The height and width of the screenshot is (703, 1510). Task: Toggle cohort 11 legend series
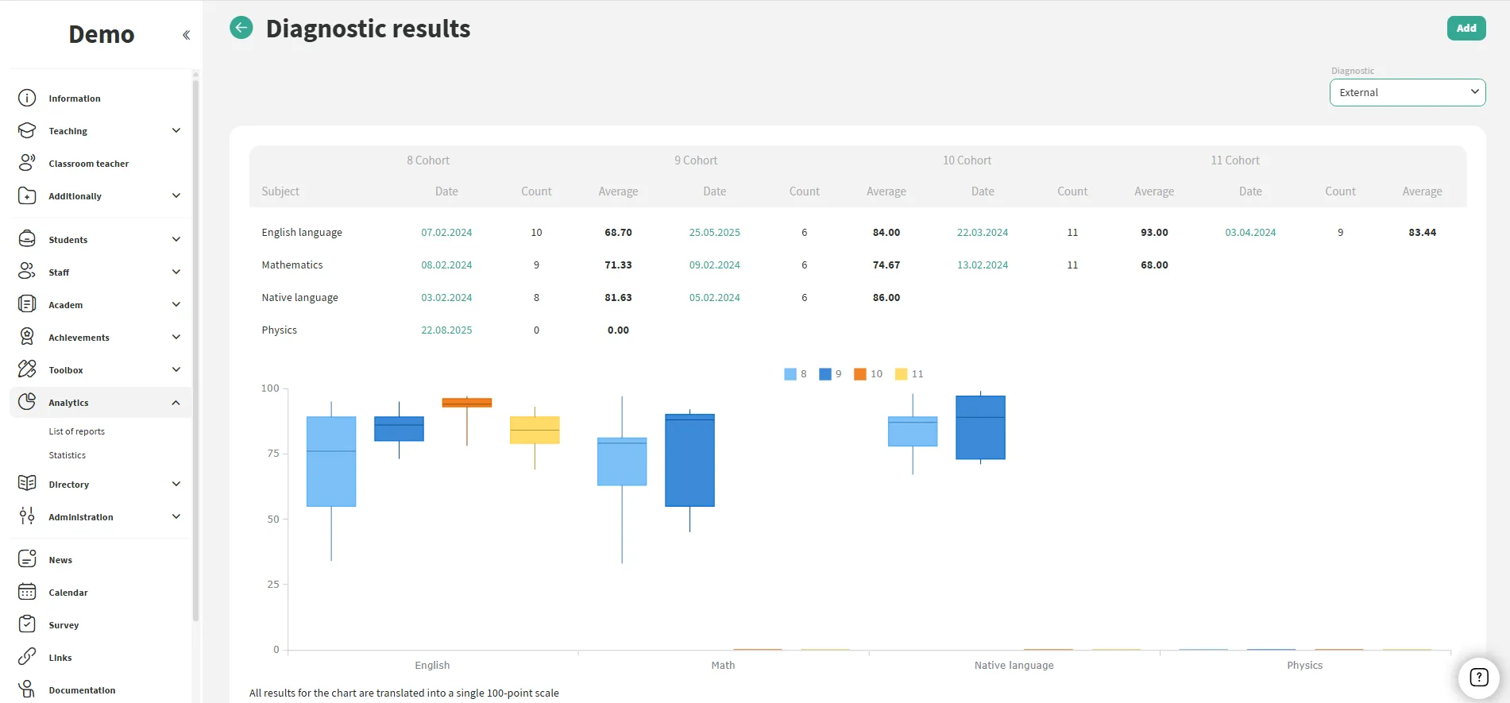click(x=909, y=374)
